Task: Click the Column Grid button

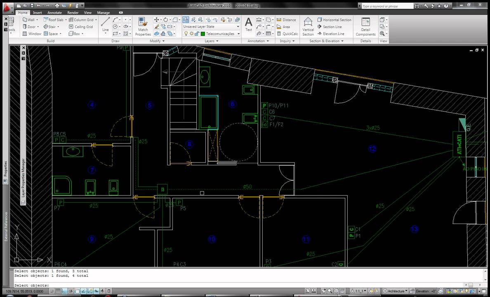Action: pos(81,20)
